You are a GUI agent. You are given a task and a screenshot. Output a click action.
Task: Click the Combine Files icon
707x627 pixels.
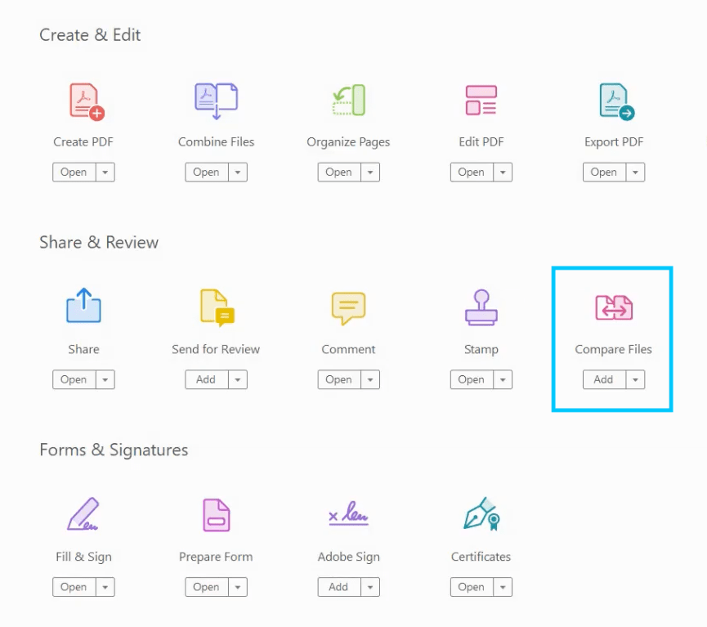pyautogui.click(x=215, y=100)
